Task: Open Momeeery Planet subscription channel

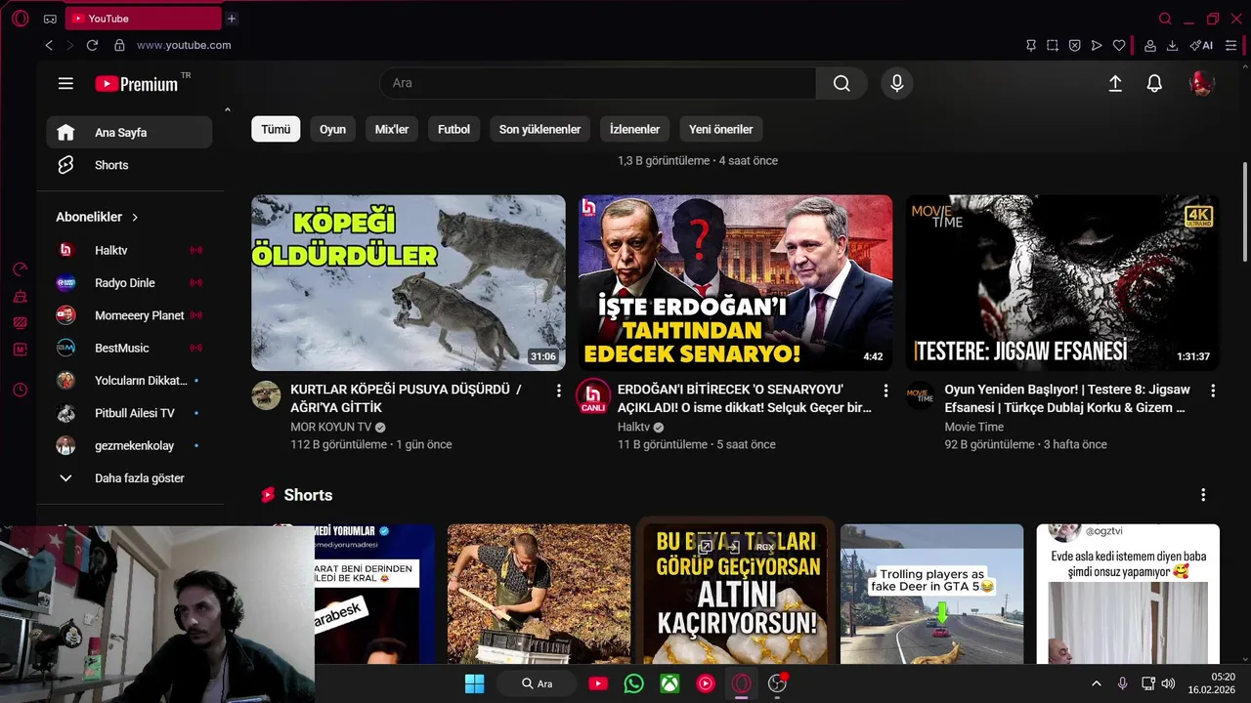Action: [x=129, y=315]
